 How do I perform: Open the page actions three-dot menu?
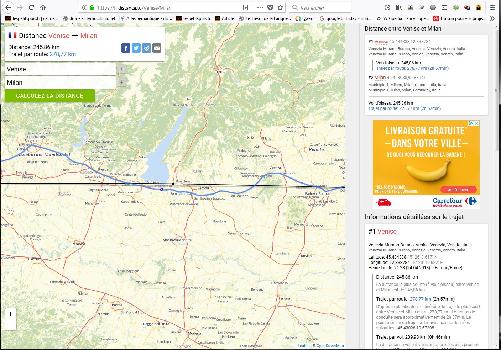[x=260, y=7]
